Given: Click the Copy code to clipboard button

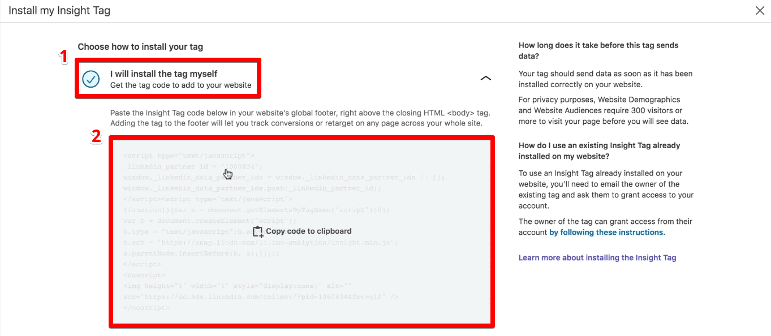Looking at the screenshot, I should (303, 231).
